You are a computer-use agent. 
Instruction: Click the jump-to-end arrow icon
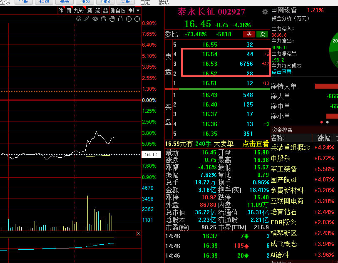click(131, 10)
